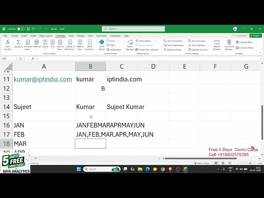Open Python Initialization settings
This screenshot has width=264, height=198.
114,49
